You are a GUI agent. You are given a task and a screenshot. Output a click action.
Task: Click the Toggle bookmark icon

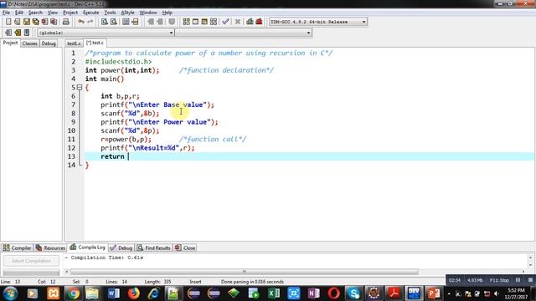tap(18, 33)
